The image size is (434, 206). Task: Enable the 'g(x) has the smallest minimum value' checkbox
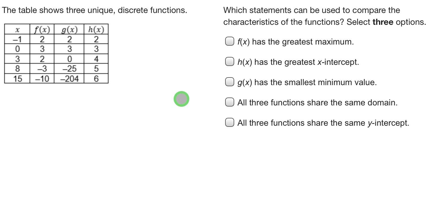pyautogui.click(x=229, y=82)
